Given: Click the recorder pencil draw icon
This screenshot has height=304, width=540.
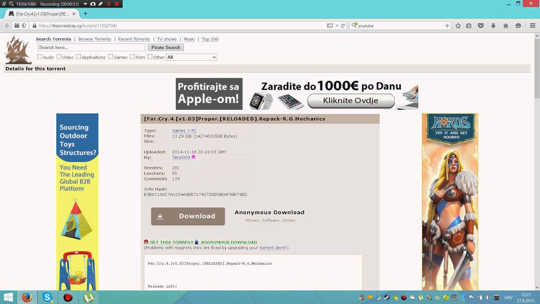Looking at the screenshot, I should [100, 4].
